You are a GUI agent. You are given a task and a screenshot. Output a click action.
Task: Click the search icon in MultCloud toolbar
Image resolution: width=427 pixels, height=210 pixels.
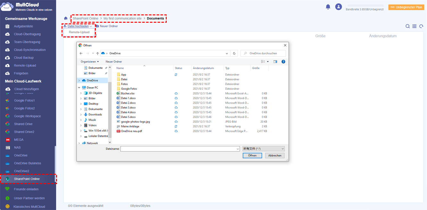[408, 26]
